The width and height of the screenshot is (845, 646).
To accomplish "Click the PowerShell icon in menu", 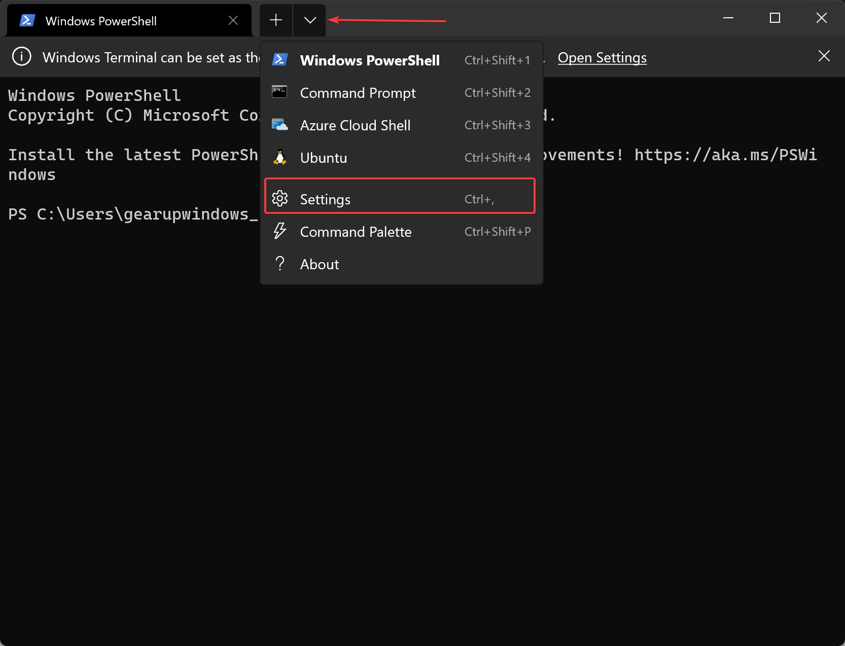I will point(280,60).
